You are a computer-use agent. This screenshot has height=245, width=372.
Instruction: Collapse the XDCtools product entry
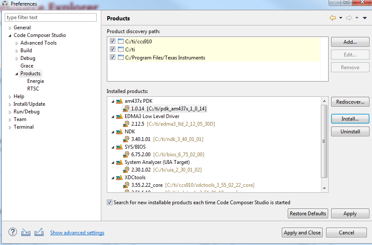tap(113, 178)
